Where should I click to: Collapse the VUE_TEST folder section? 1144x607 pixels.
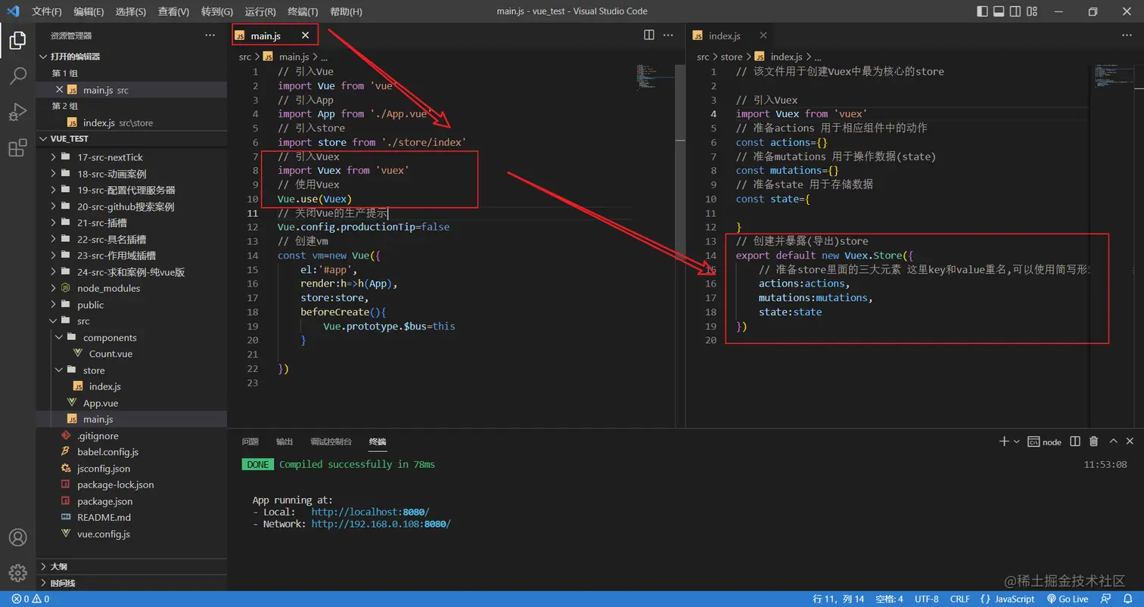(132, 139)
